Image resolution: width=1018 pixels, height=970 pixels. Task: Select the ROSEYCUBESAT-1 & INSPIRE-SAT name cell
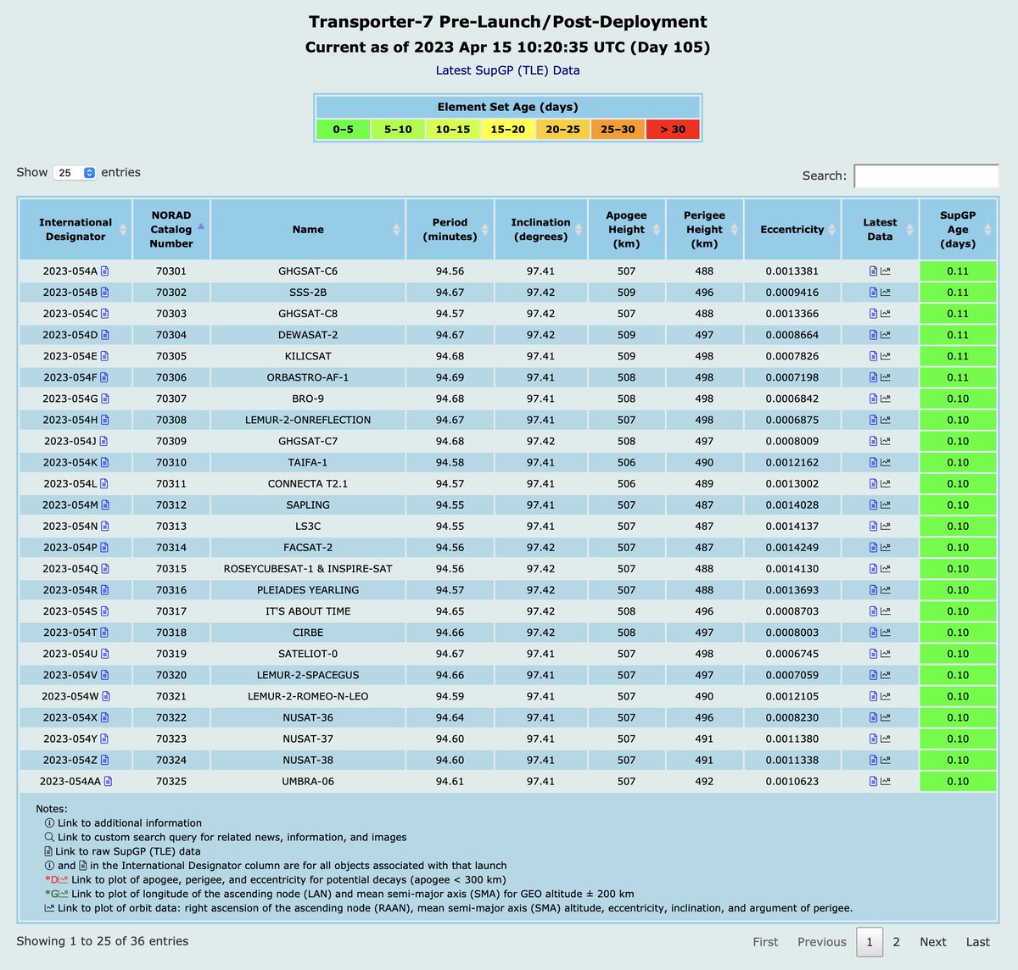[x=308, y=569]
